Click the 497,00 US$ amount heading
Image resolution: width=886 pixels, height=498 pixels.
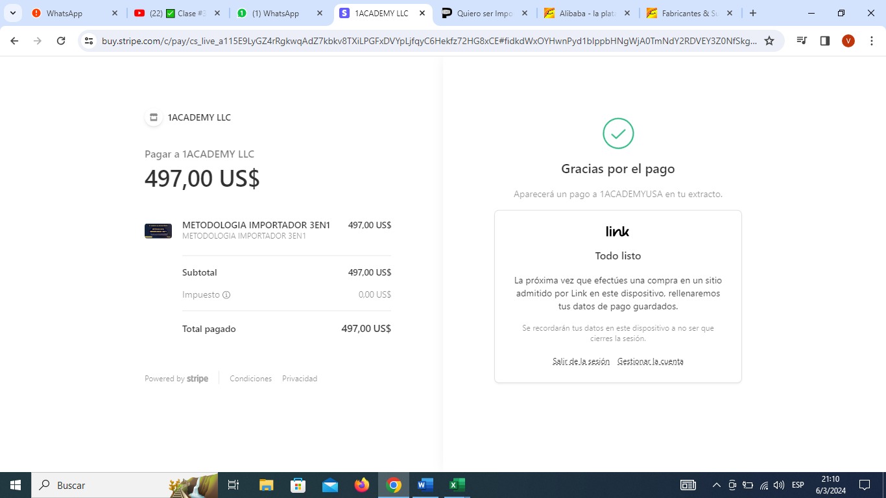click(202, 178)
